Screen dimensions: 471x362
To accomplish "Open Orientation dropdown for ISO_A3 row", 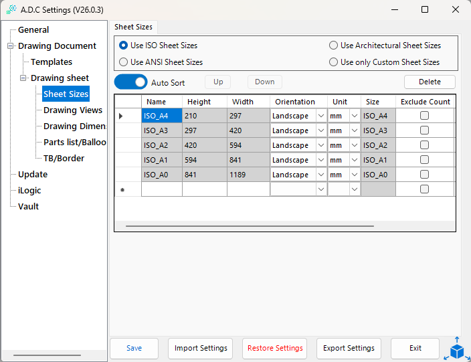I will point(321,130).
